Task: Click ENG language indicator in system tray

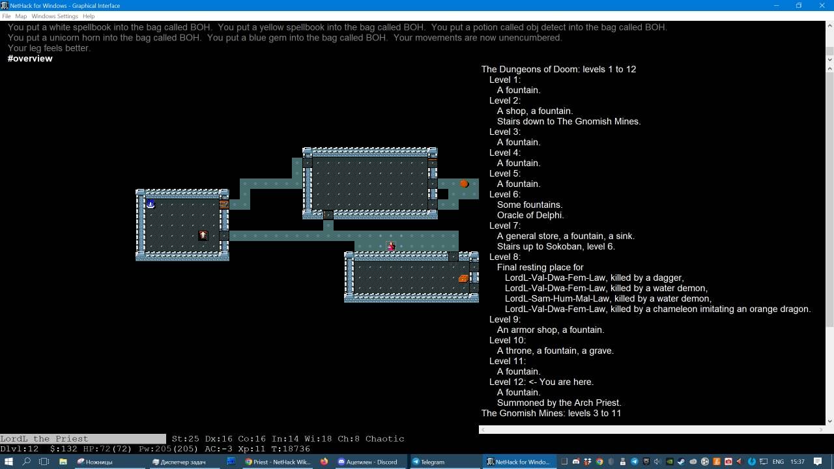Action: [x=778, y=462]
